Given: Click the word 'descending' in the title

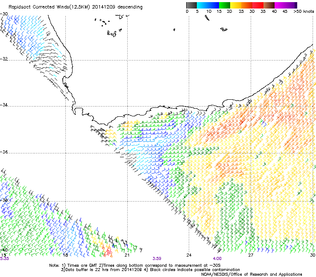Looking at the screenshot, I should pyautogui.click(x=130, y=7).
